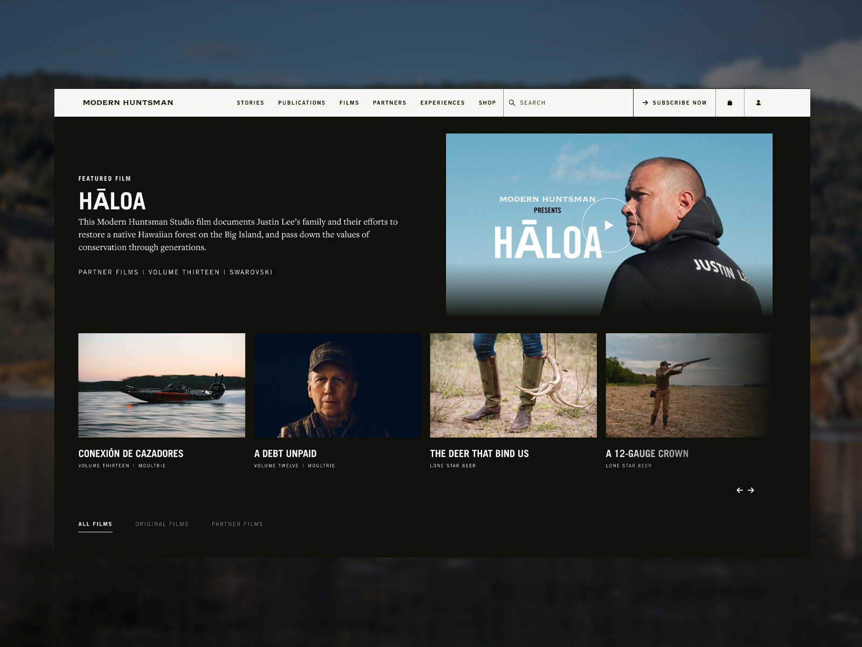Play the HĀLOA featured film
This screenshot has width=862, height=647.
click(609, 225)
